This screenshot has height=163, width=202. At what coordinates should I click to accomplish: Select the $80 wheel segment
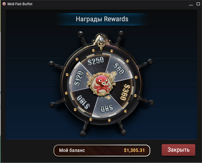click(107, 108)
